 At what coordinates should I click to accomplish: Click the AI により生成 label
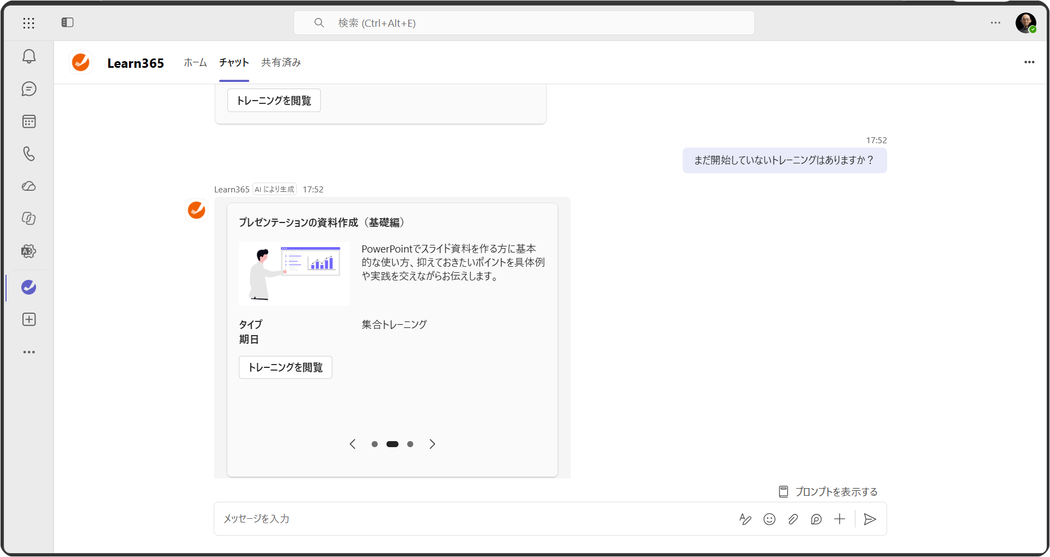click(274, 189)
